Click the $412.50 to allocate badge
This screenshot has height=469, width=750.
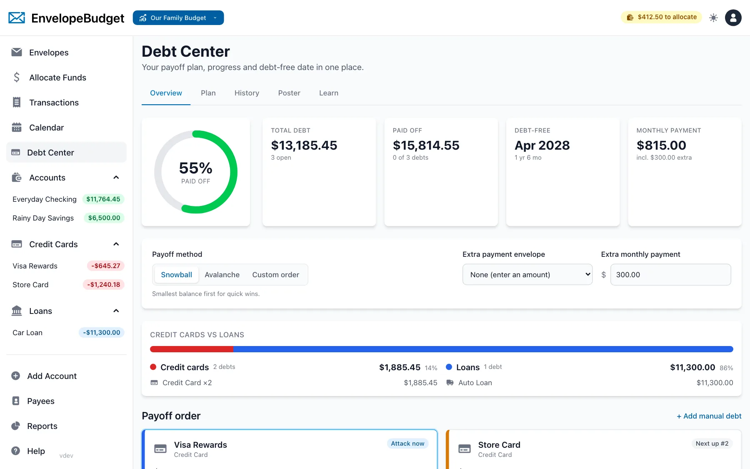click(662, 17)
